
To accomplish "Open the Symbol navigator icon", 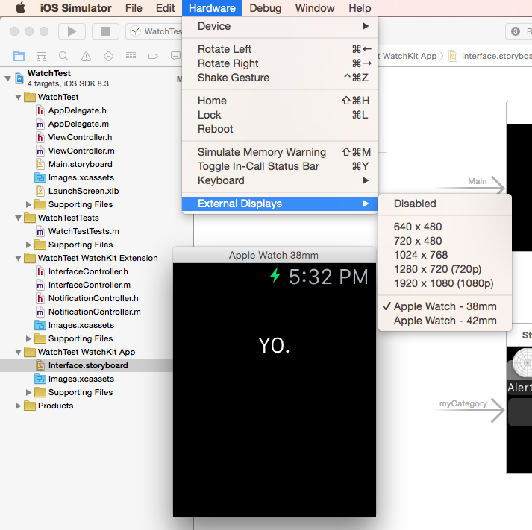I will click(41, 56).
